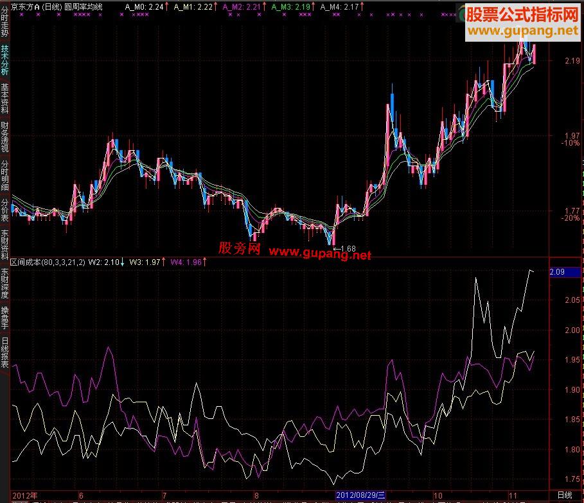Select the 东财深度 sidebar tab
The width and height of the screenshot is (584, 503).
[x=4, y=283]
